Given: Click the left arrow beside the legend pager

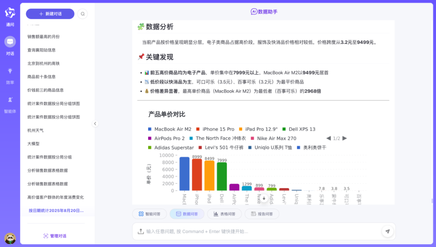Looking at the screenshot, I should coord(328,138).
